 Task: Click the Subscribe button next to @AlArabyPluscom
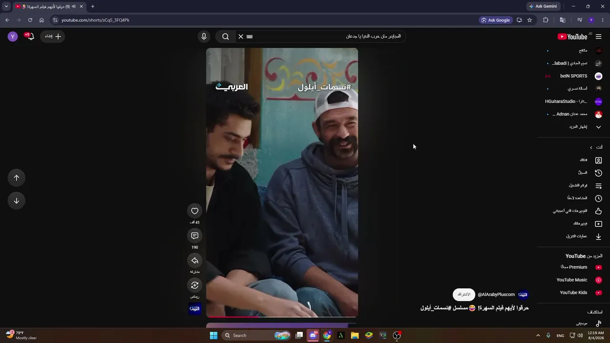464,294
